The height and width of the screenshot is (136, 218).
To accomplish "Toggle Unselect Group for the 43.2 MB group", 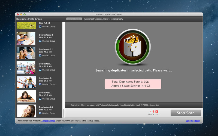I will pos(40,113).
